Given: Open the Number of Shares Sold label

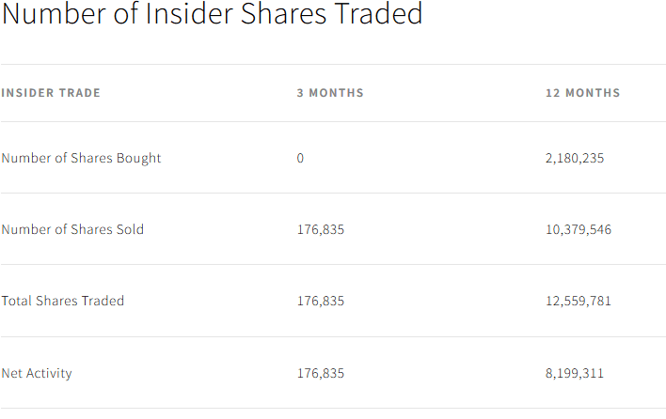Looking at the screenshot, I should 73,229.
